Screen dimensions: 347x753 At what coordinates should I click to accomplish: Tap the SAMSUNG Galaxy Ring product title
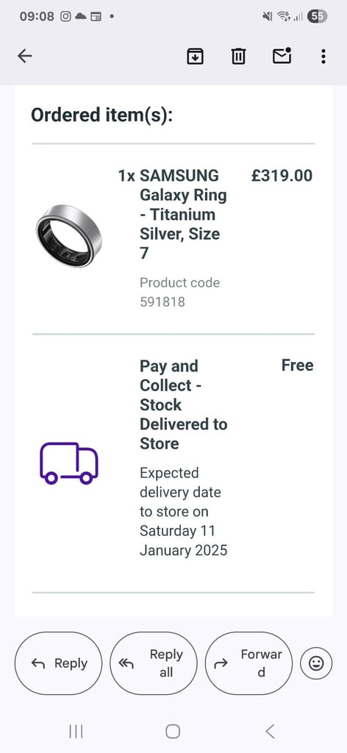177,214
